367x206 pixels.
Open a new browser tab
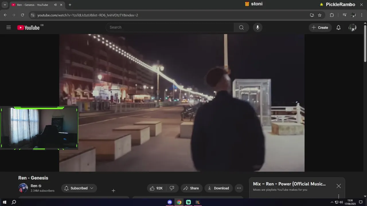click(x=70, y=5)
